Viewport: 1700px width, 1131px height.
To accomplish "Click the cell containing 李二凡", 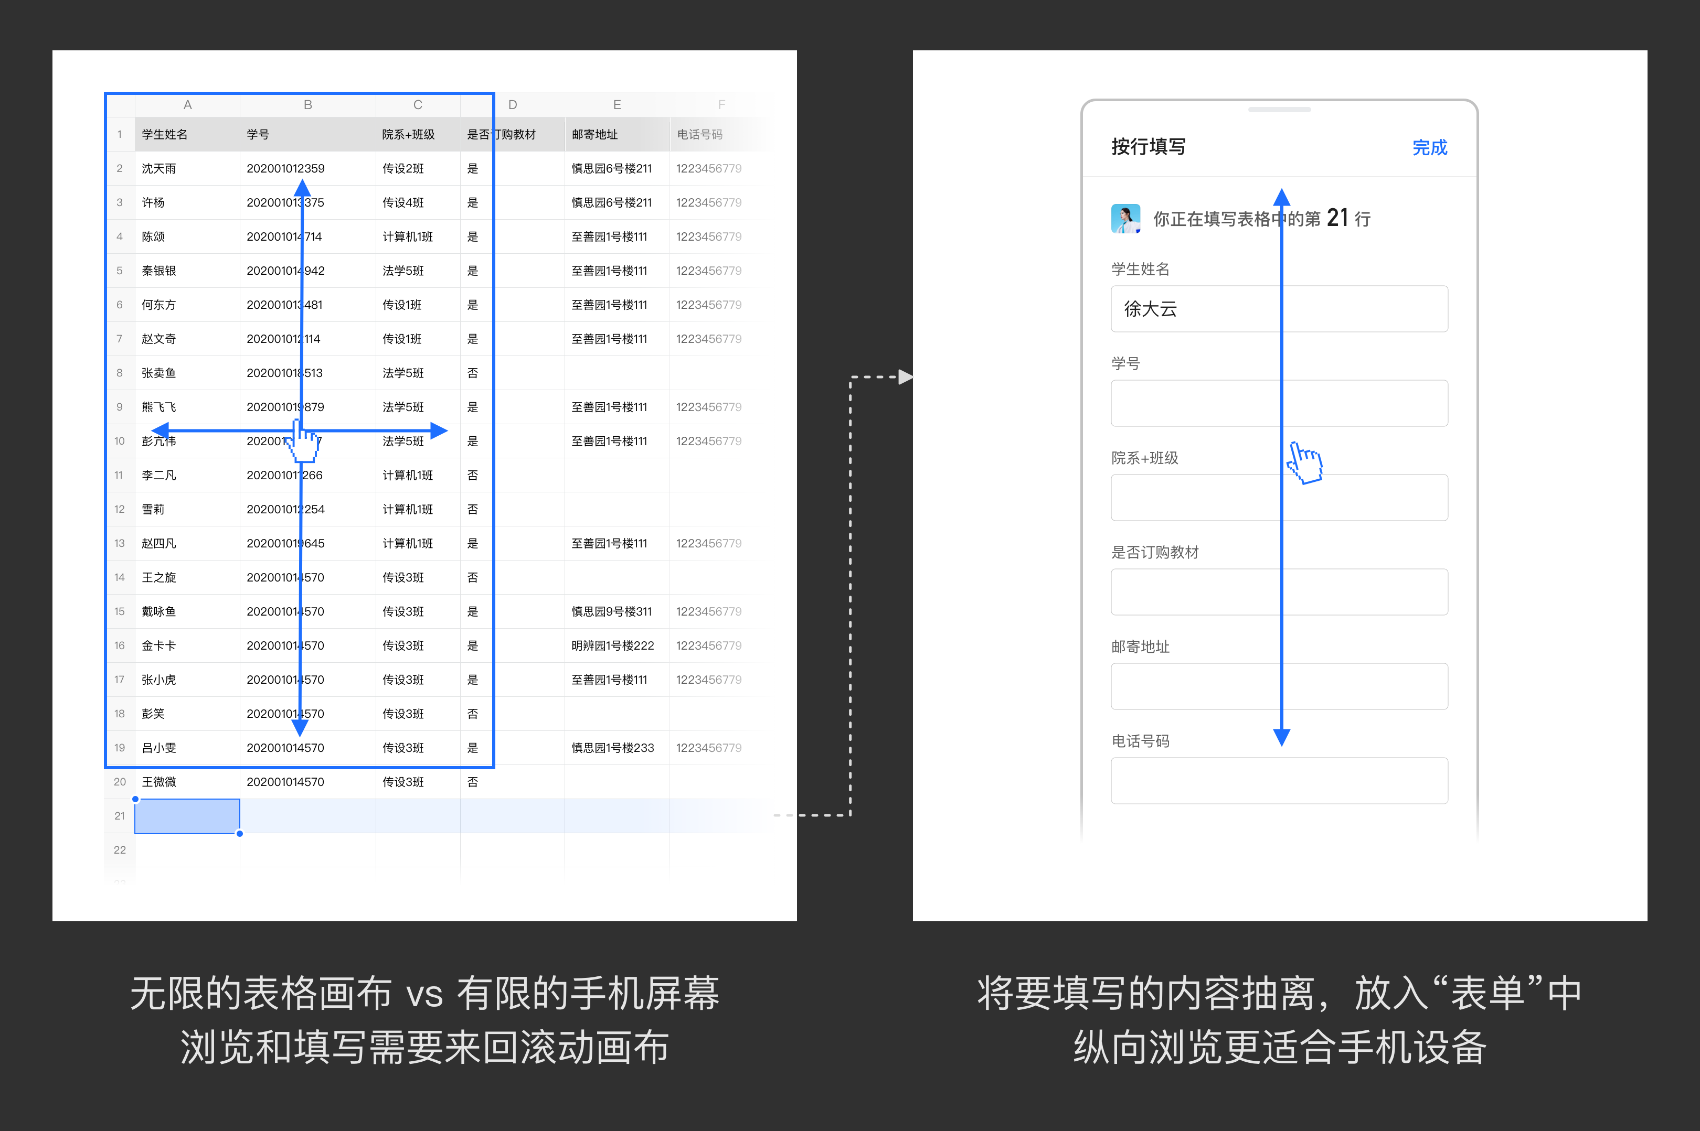I will pos(188,476).
